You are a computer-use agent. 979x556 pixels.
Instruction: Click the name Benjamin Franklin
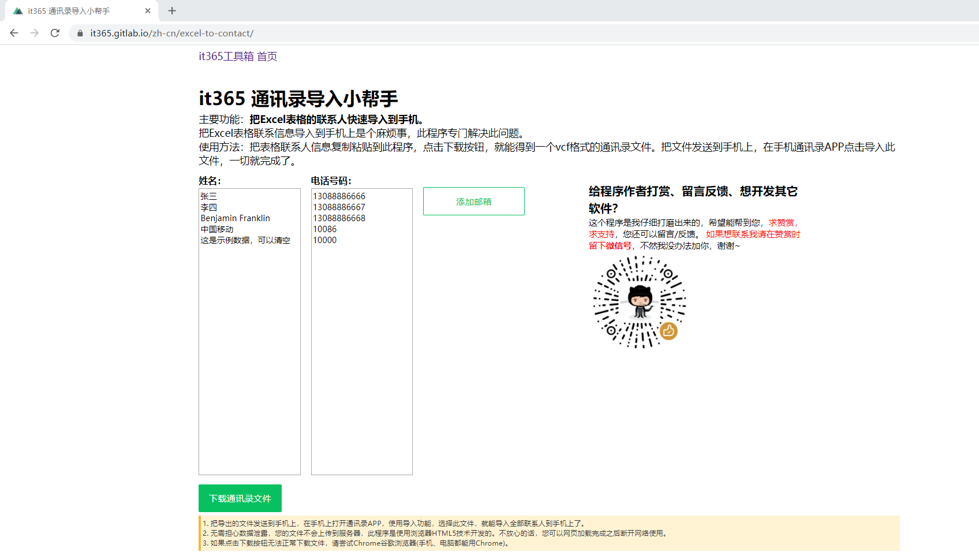236,218
